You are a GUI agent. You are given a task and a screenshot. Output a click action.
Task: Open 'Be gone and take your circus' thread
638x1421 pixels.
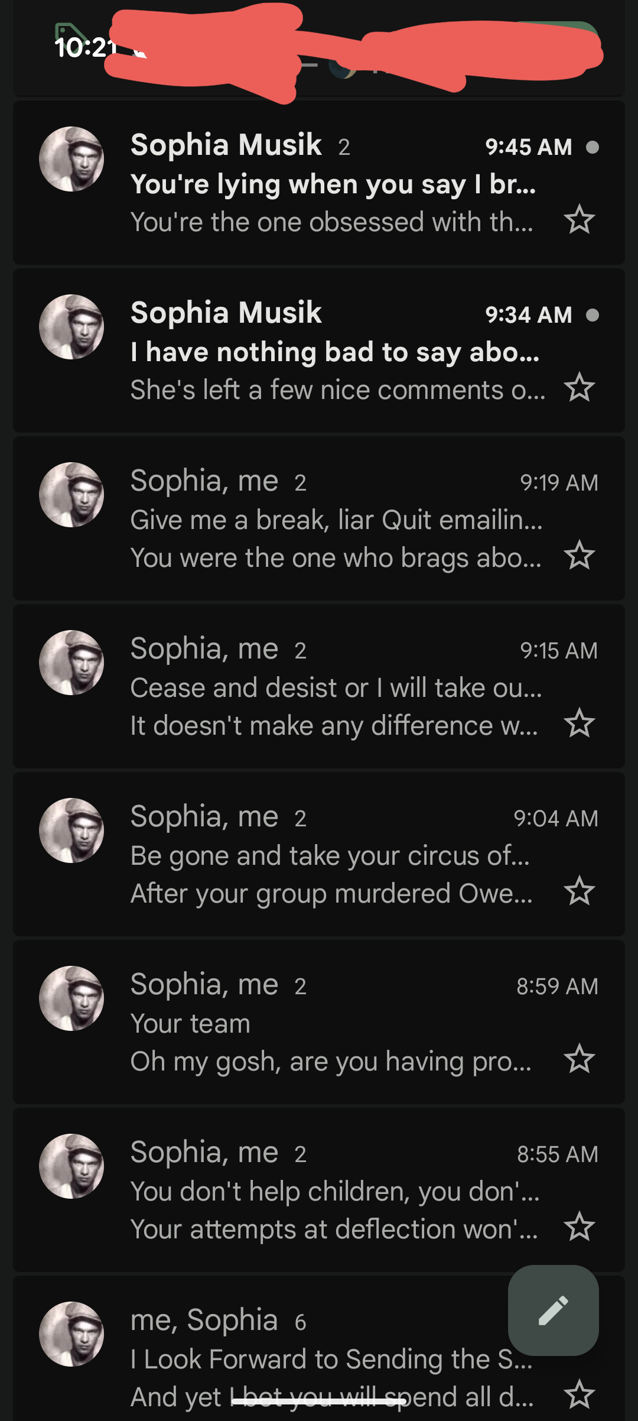pos(331,856)
